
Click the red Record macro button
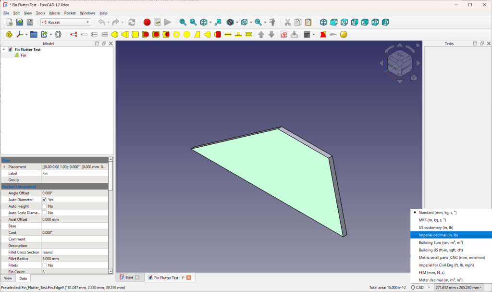pos(147,22)
